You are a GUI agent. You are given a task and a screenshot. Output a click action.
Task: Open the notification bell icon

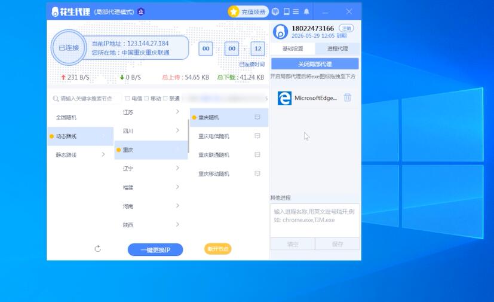coord(306,12)
